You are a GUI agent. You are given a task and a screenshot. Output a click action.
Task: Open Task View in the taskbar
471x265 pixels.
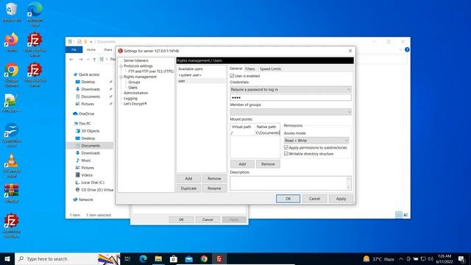click(127, 258)
